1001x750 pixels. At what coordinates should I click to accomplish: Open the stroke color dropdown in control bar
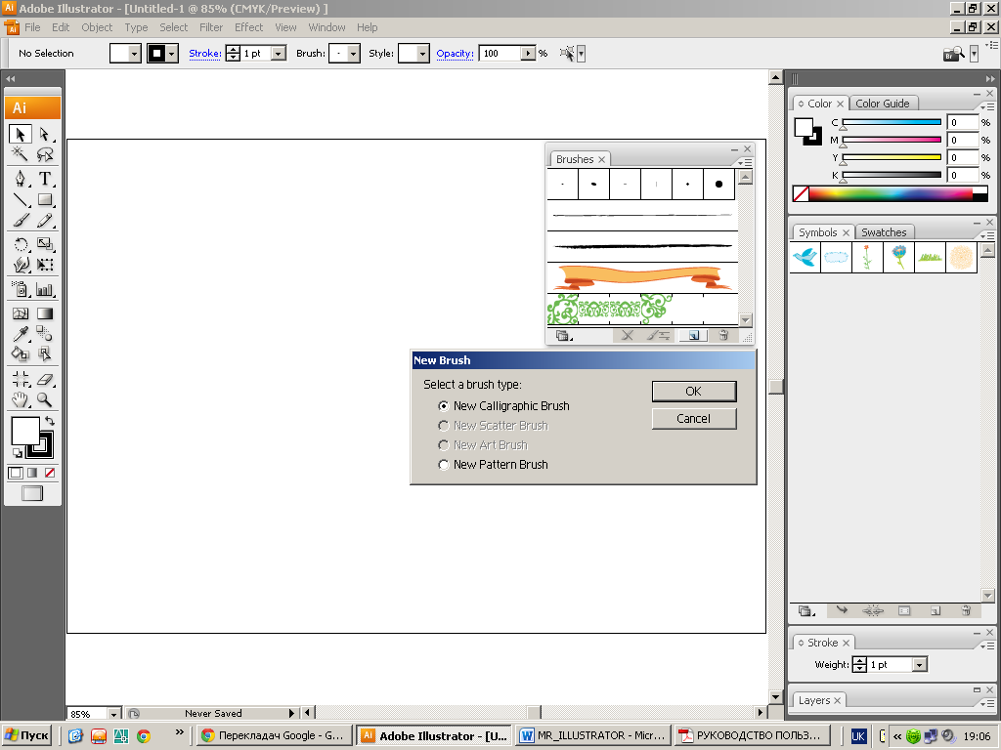(171, 54)
